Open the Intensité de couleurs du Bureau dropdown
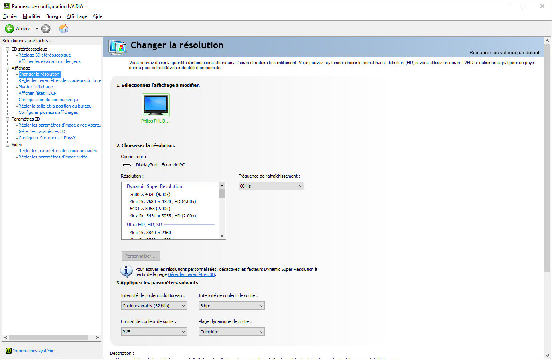The width and height of the screenshot is (552, 360). pyautogui.click(x=154, y=306)
